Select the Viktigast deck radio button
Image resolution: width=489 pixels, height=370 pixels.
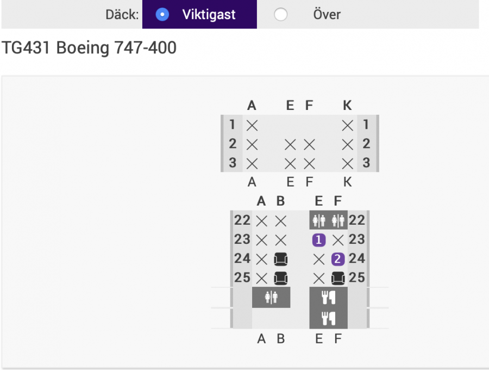coord(162,15)
